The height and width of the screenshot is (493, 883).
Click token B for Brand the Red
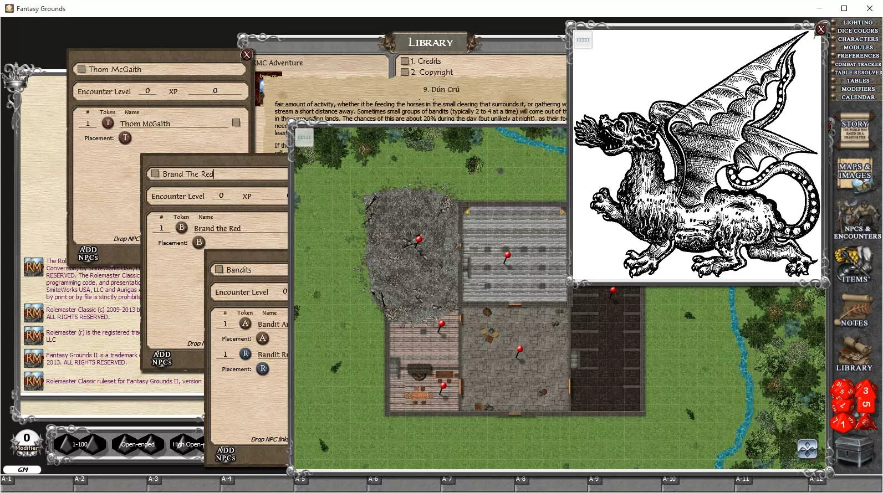click(x=181, y=228)
